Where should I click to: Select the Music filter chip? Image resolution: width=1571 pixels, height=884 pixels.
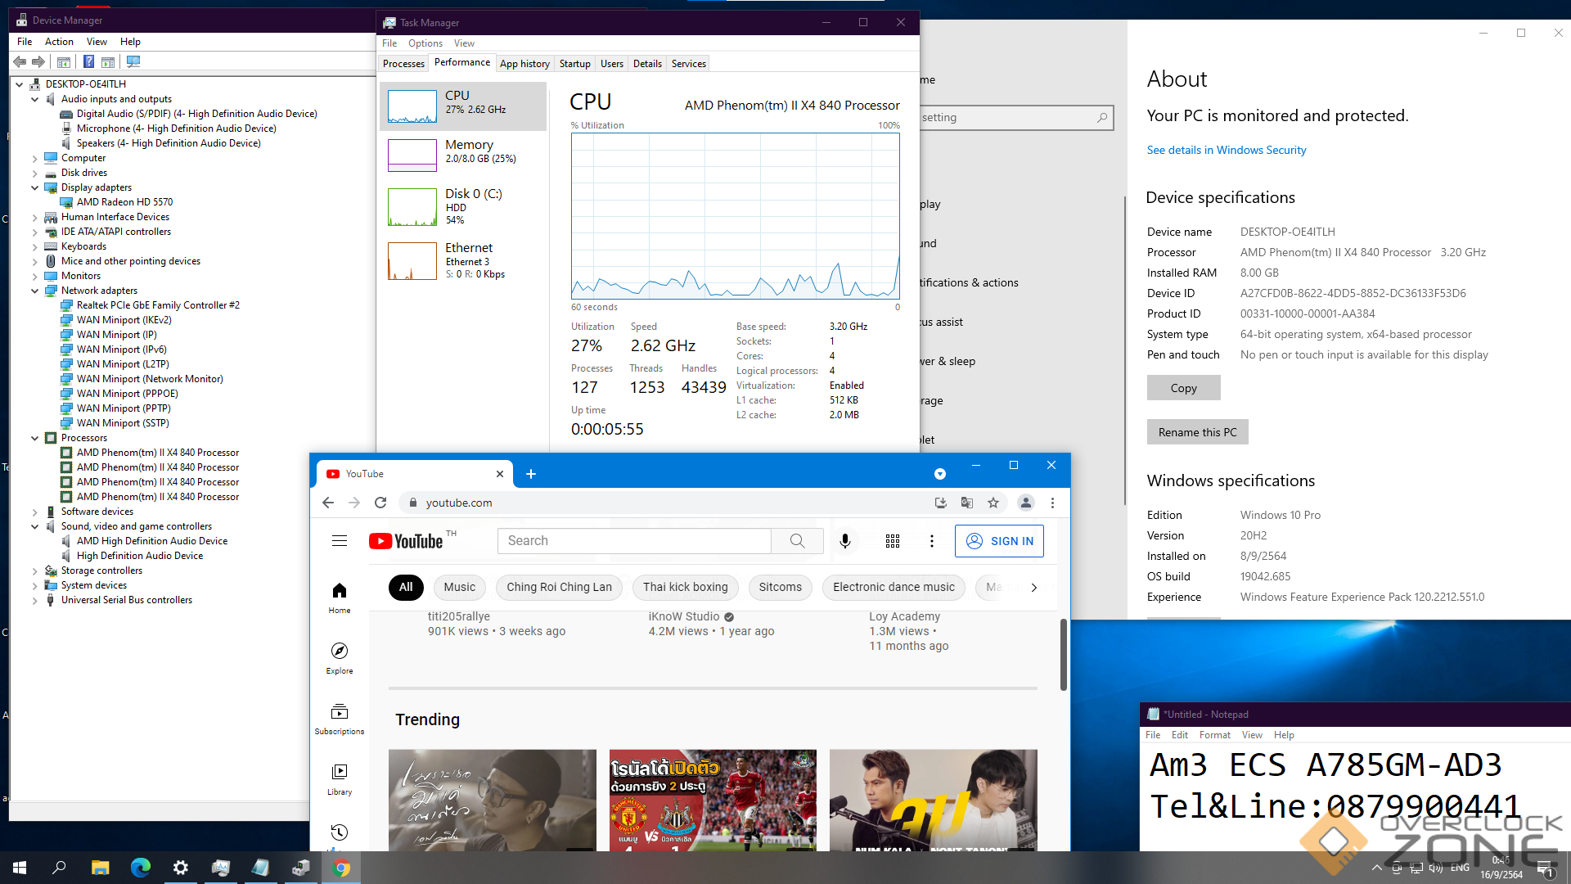(459, 587)
